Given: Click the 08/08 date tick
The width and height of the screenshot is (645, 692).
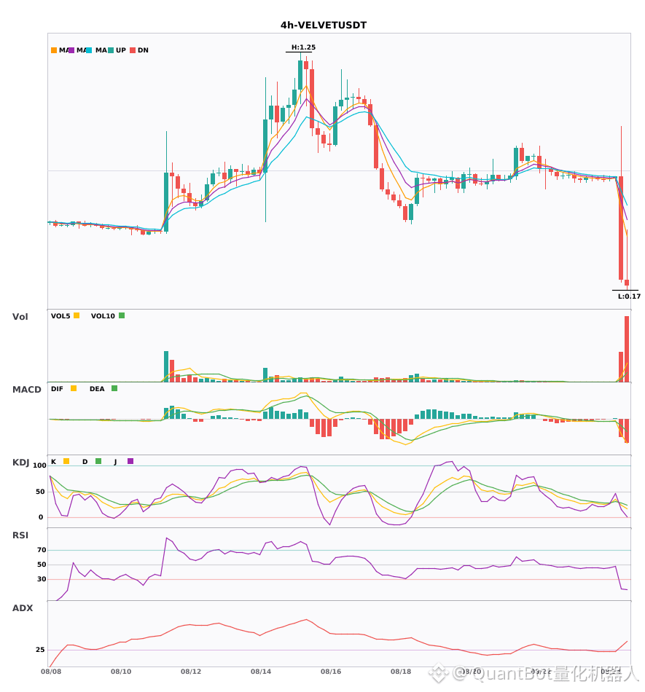Looking at the screenshot, I should [x=51, y=672].
